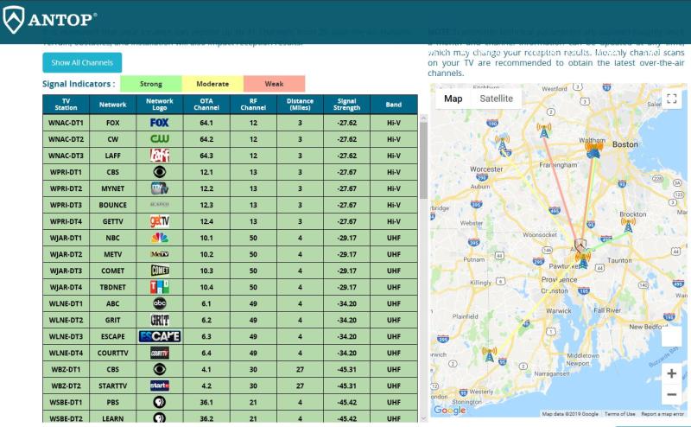Toggle fullscreen view of the map
This screenshot has width=691, height=427.
click(x=672, y=99)
